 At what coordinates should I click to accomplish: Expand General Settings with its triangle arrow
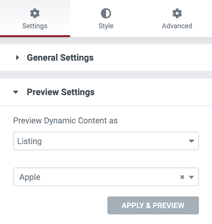point(17,58)
